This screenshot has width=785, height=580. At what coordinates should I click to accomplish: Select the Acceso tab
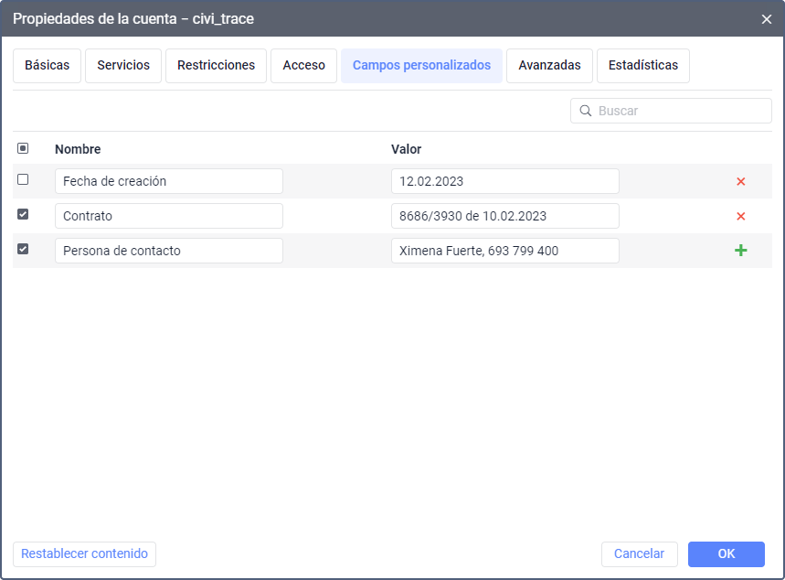tap(303, 66)
